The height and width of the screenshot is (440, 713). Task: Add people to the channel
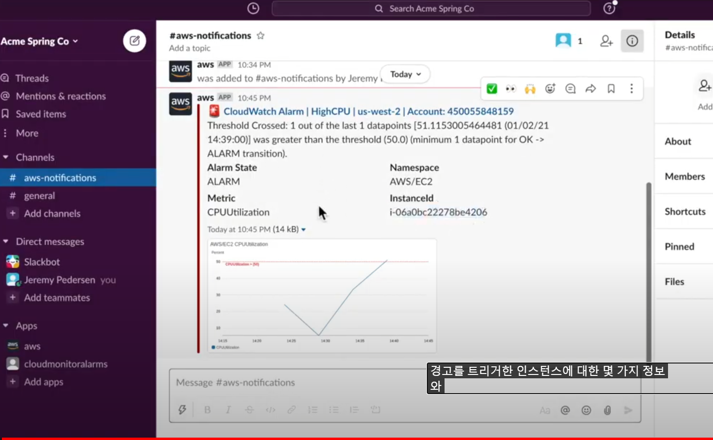point(606,41)
